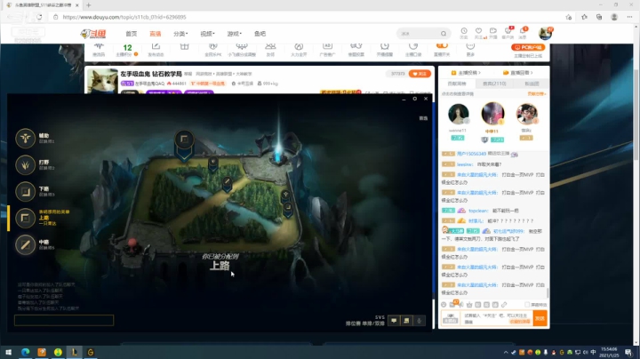
Task: Open the League client notes icon
Action: (x=406, y=321)
